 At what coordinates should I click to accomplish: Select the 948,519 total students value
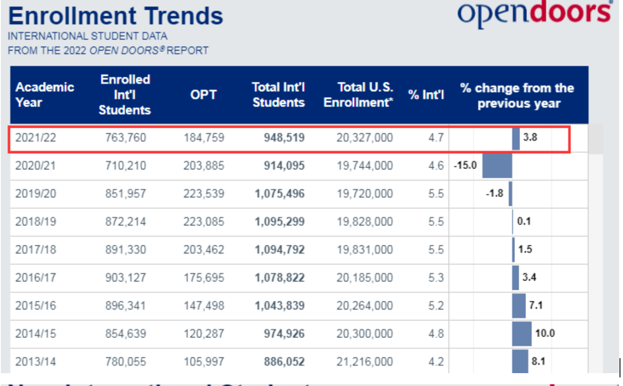click(284, 138)
